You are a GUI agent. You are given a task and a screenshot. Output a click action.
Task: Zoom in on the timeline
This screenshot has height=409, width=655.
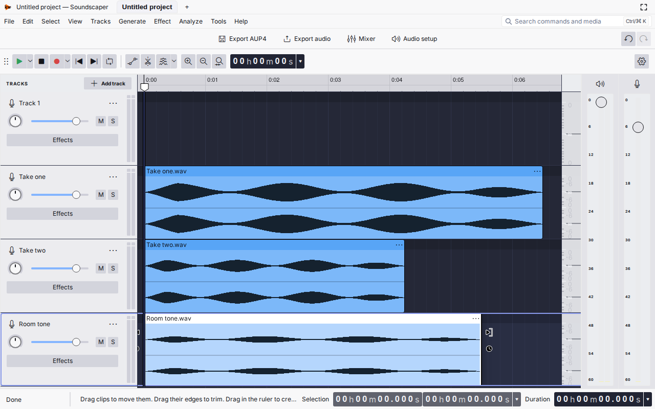coord(188,61)
